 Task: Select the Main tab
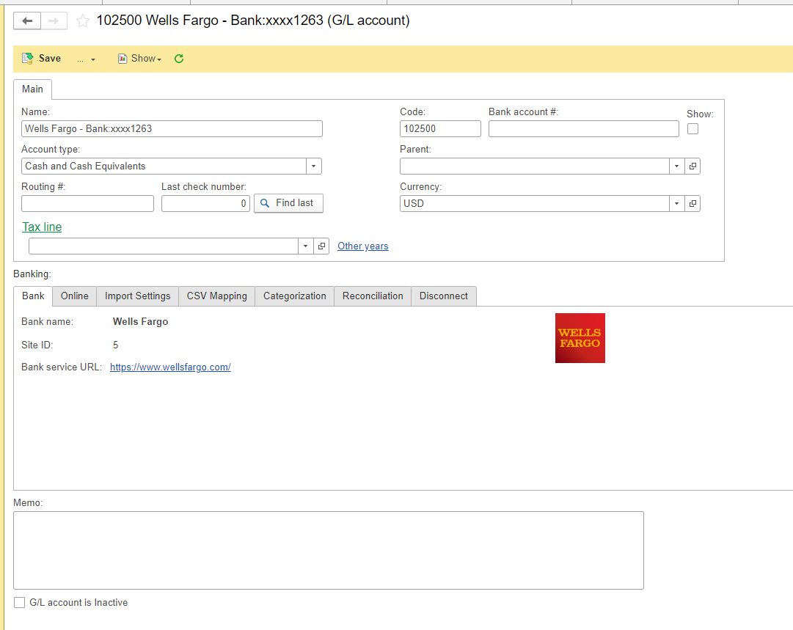point(32,89)
